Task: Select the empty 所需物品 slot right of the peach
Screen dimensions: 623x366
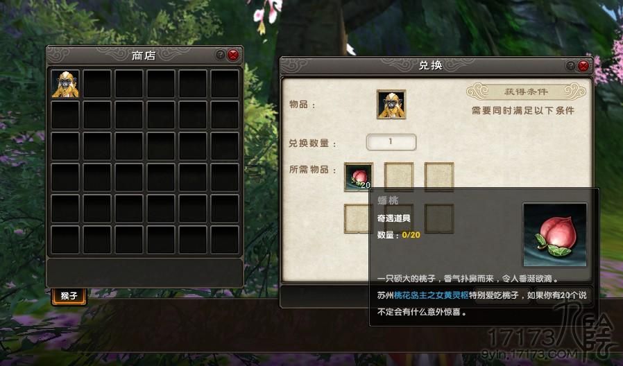Action: click(399, 177)
